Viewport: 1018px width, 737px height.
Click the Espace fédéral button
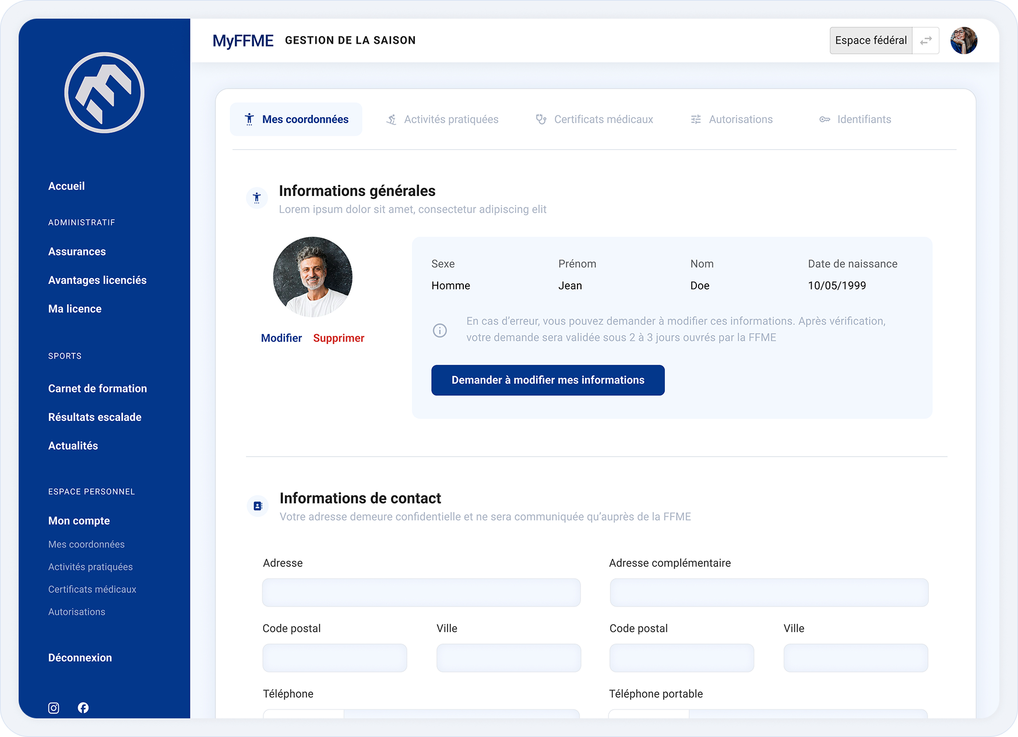click(871, 41)
